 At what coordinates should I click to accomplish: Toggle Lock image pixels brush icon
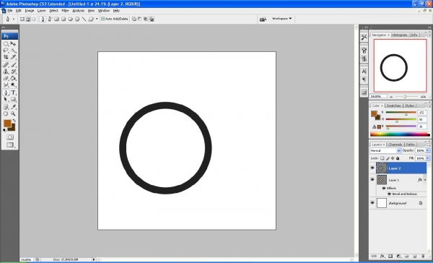(388, 158)
